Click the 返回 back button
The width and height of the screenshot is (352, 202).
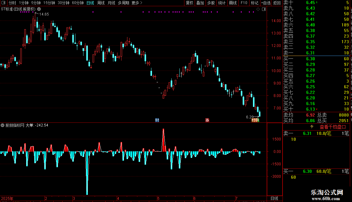tap(277, 3)
